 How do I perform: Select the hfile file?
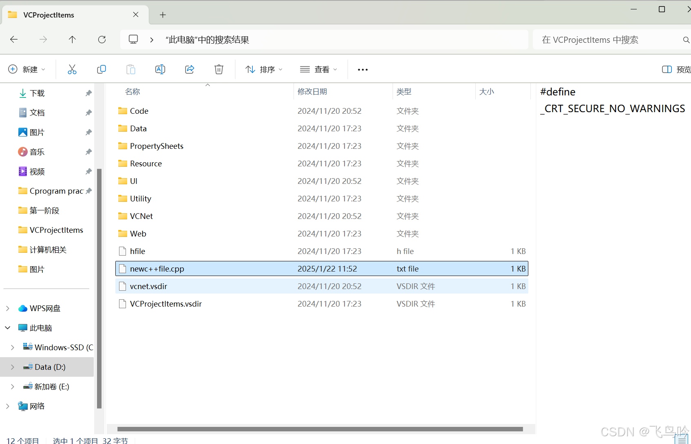tap(322, 251)
